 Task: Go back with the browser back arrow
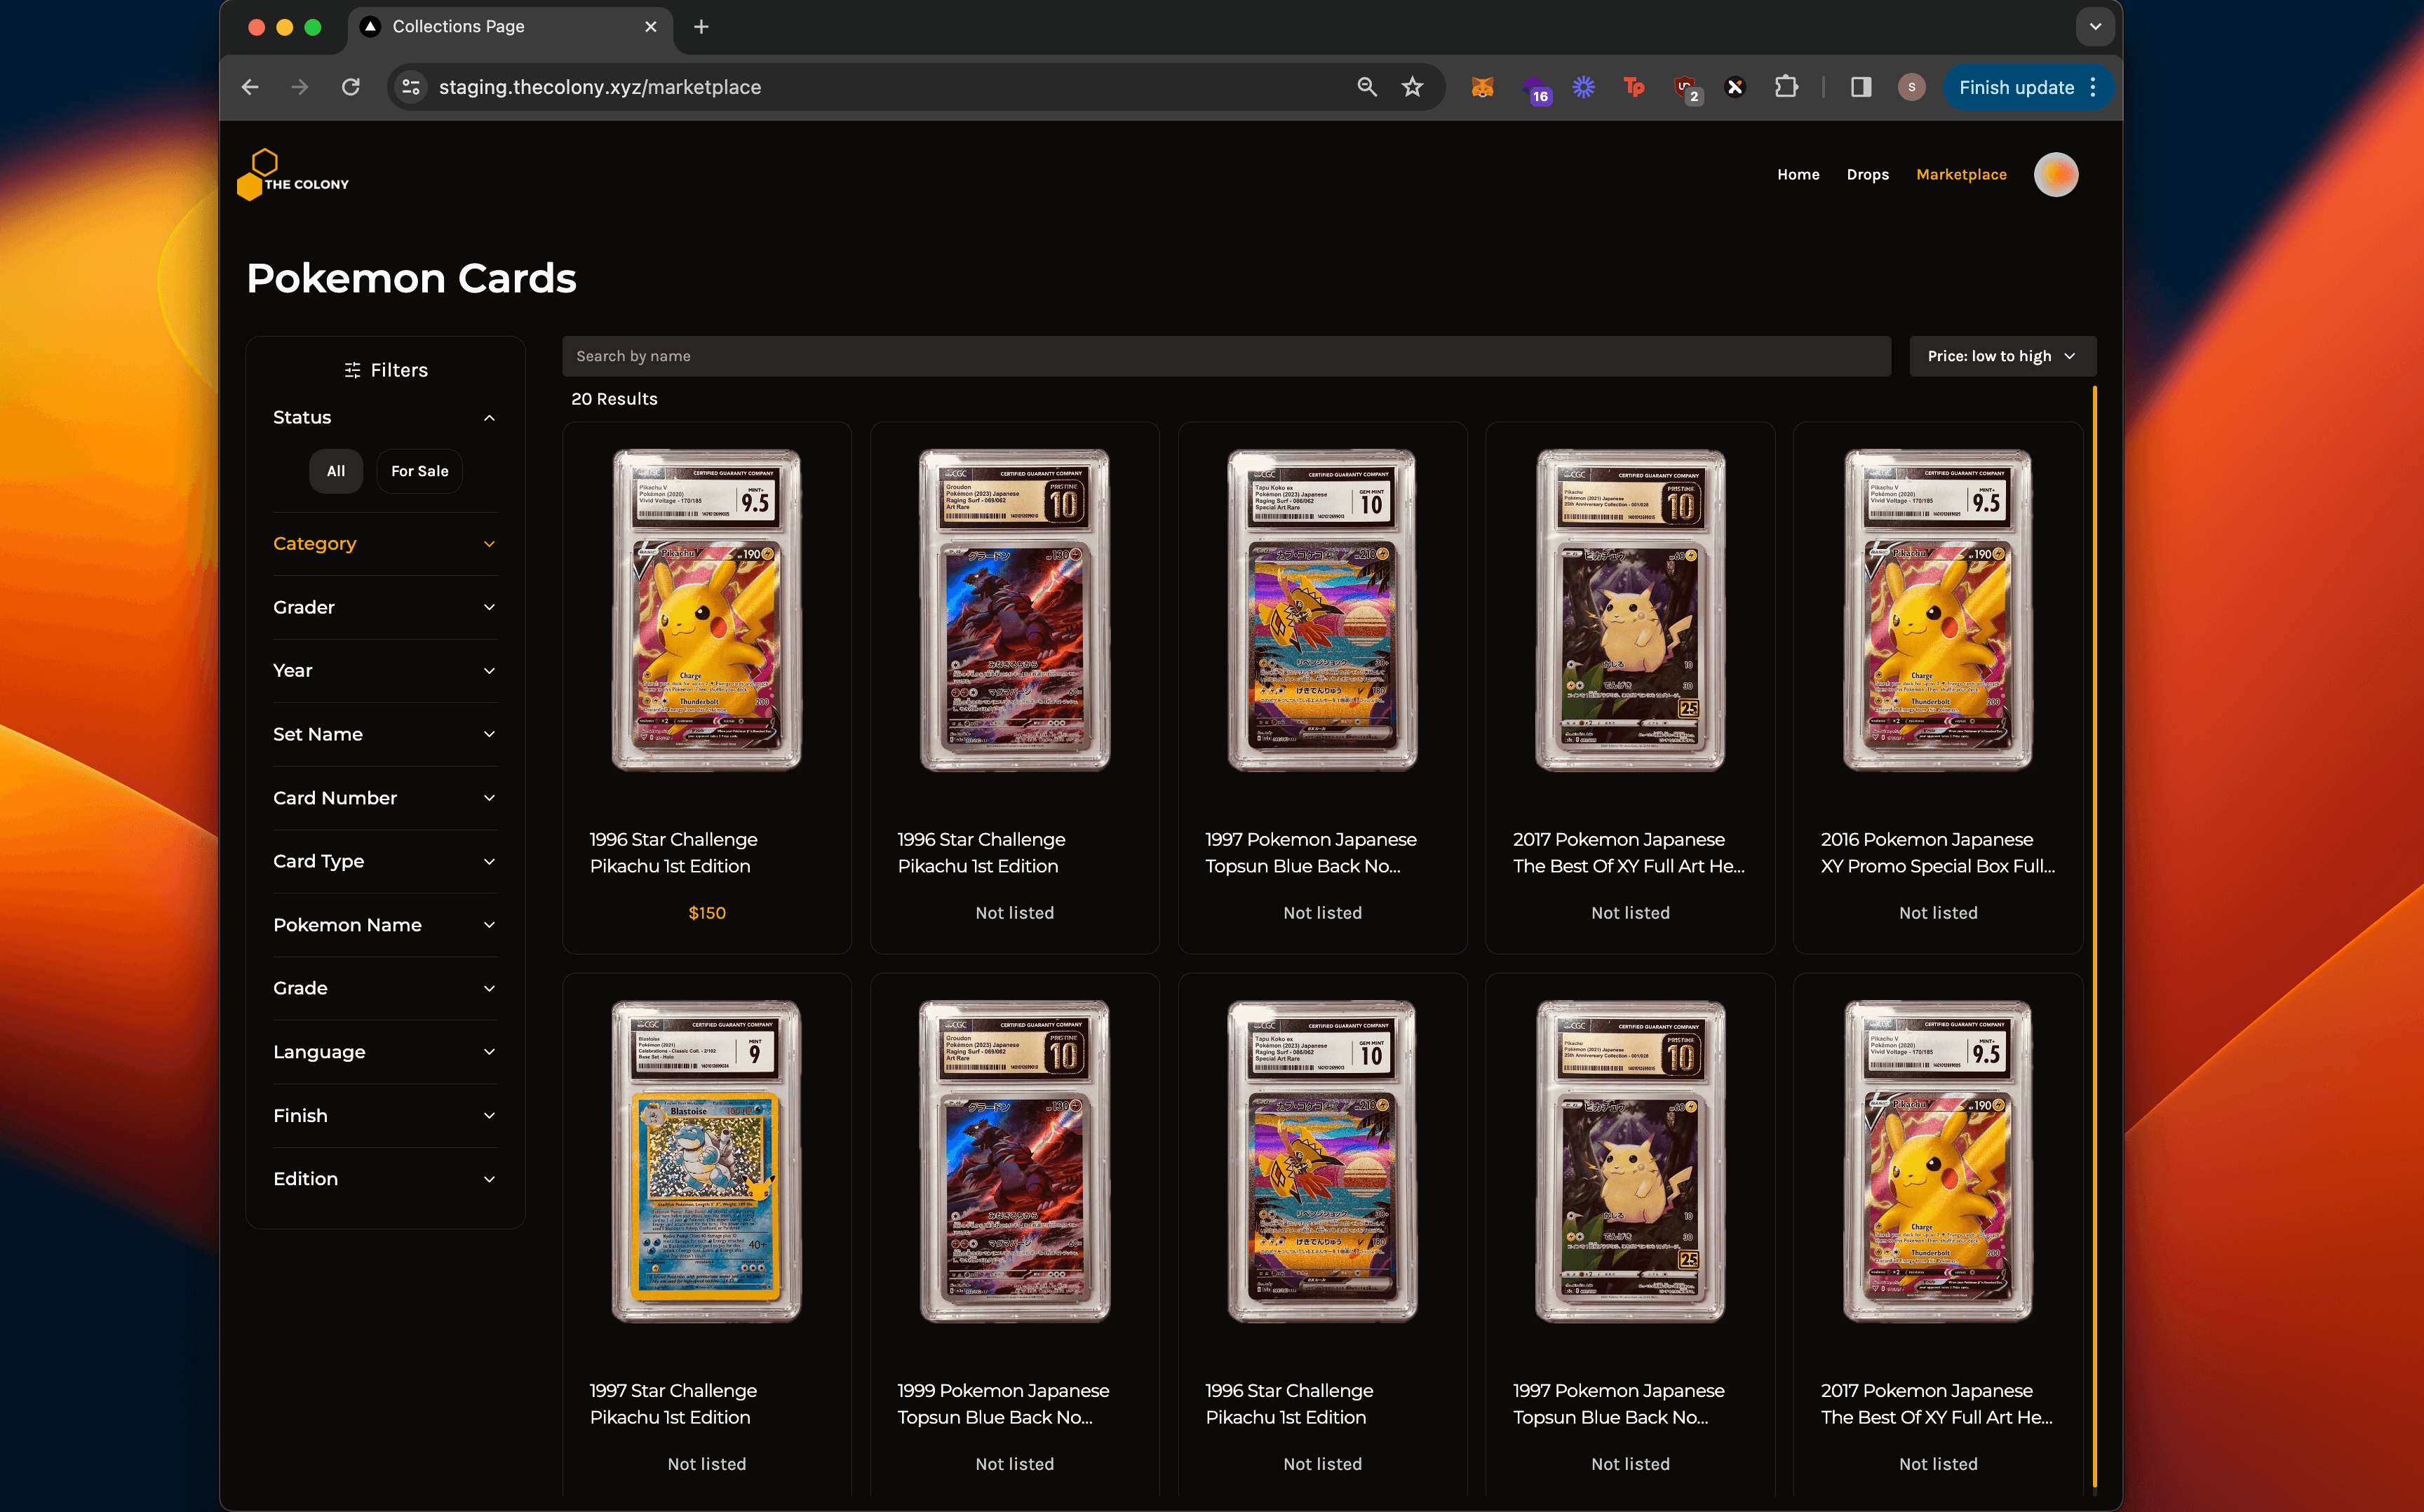(250, 87)
